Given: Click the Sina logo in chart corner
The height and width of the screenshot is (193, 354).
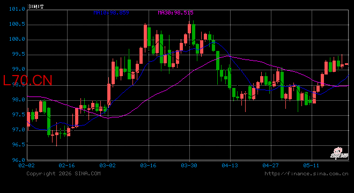Looking at the screenshot, I should tap(339, 153).
